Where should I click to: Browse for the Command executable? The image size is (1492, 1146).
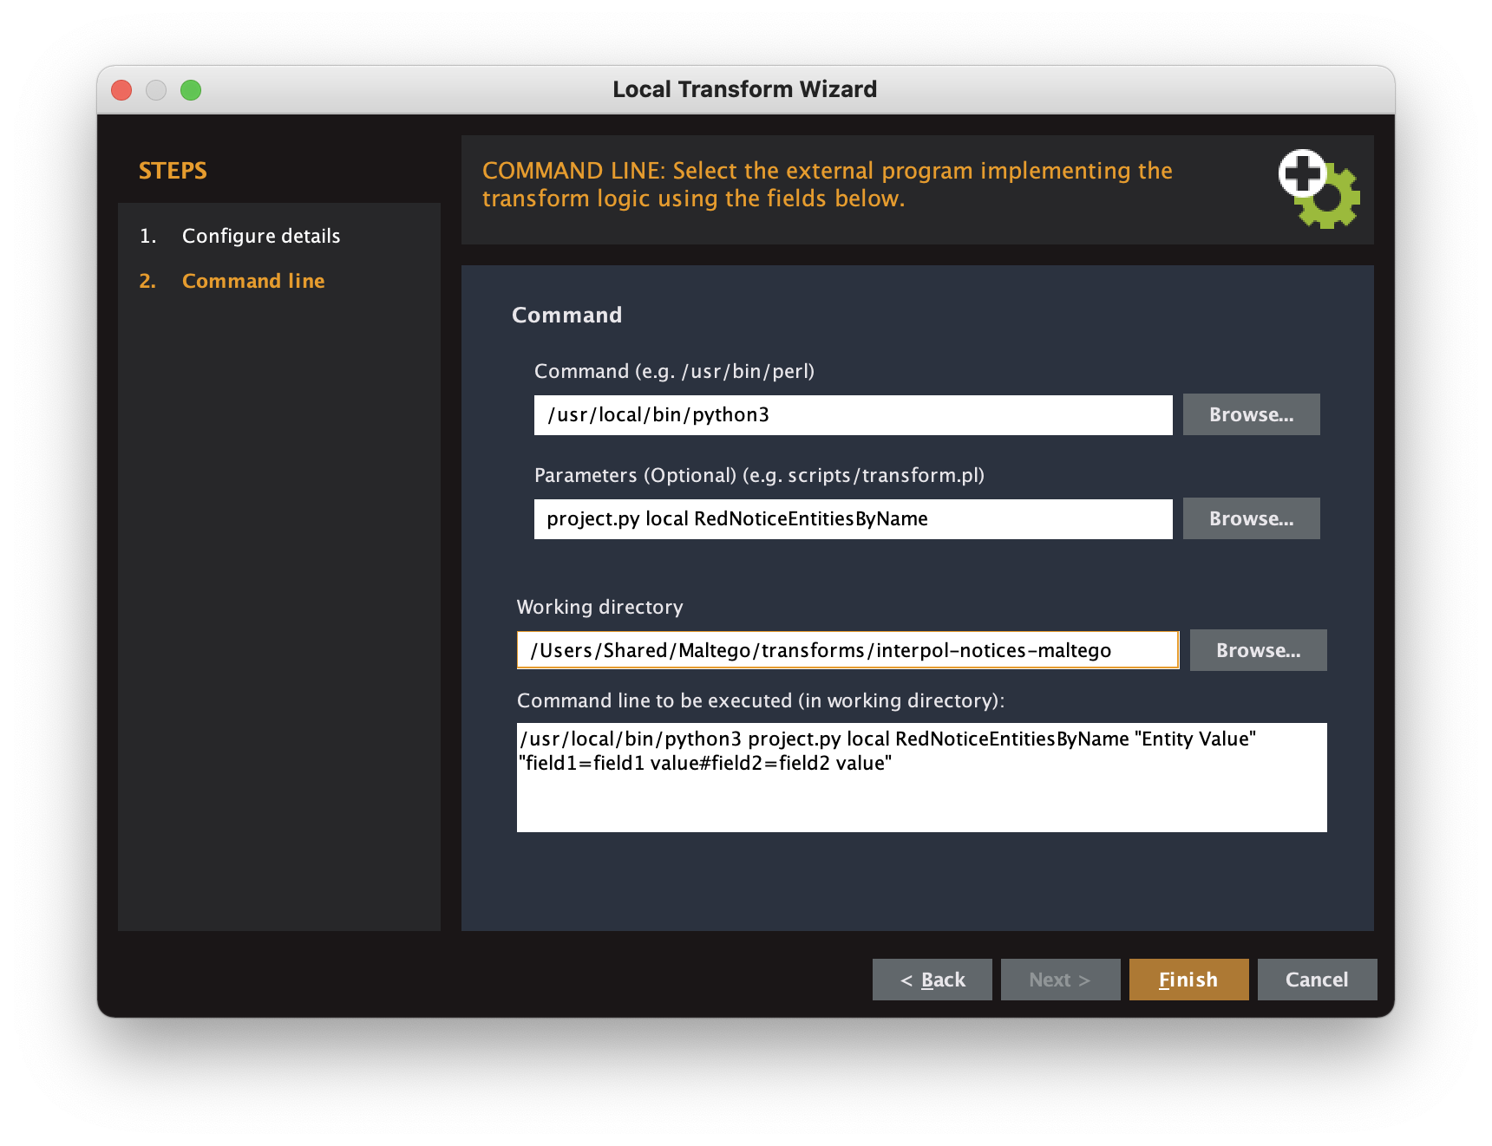[x=1251, y=414]
